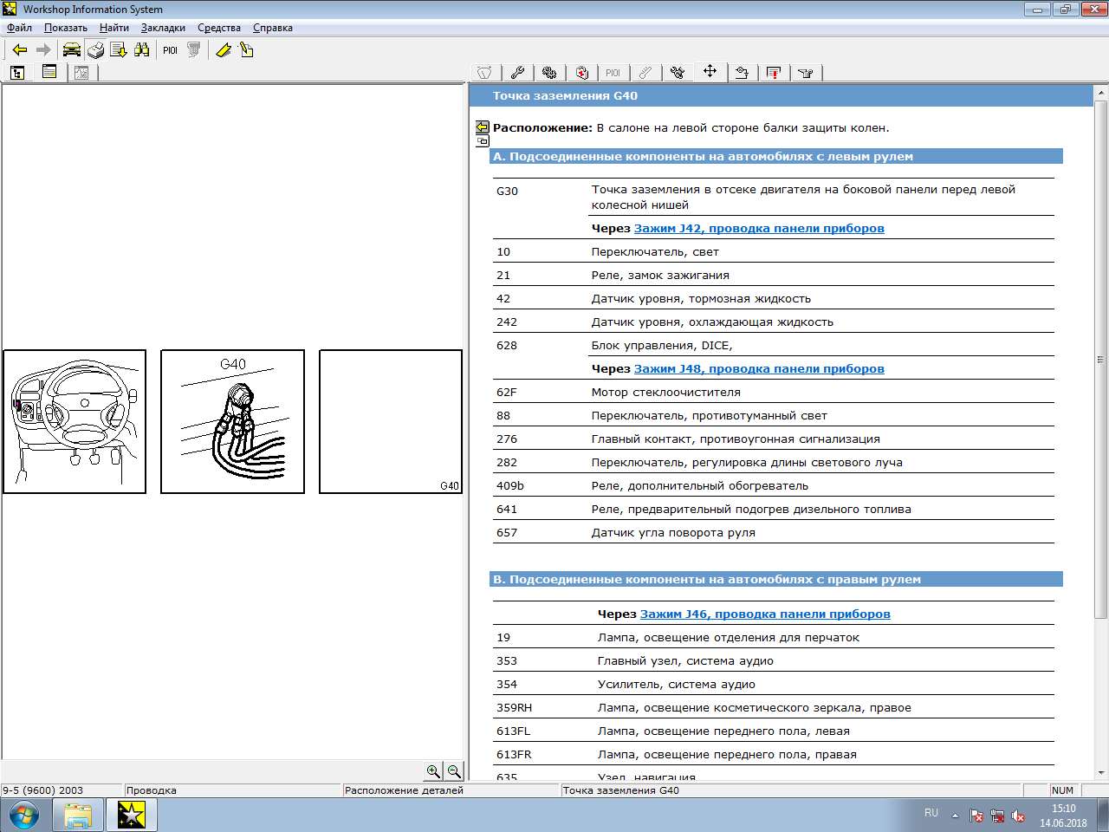The width and height of the screenshot is (1109, 832).
Task: Select the gears tab icon
Action: (x=549, y=73)
